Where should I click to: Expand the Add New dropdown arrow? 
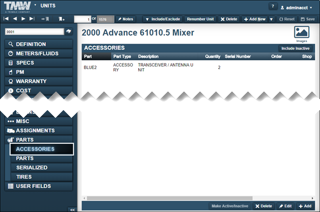[271, 19]
